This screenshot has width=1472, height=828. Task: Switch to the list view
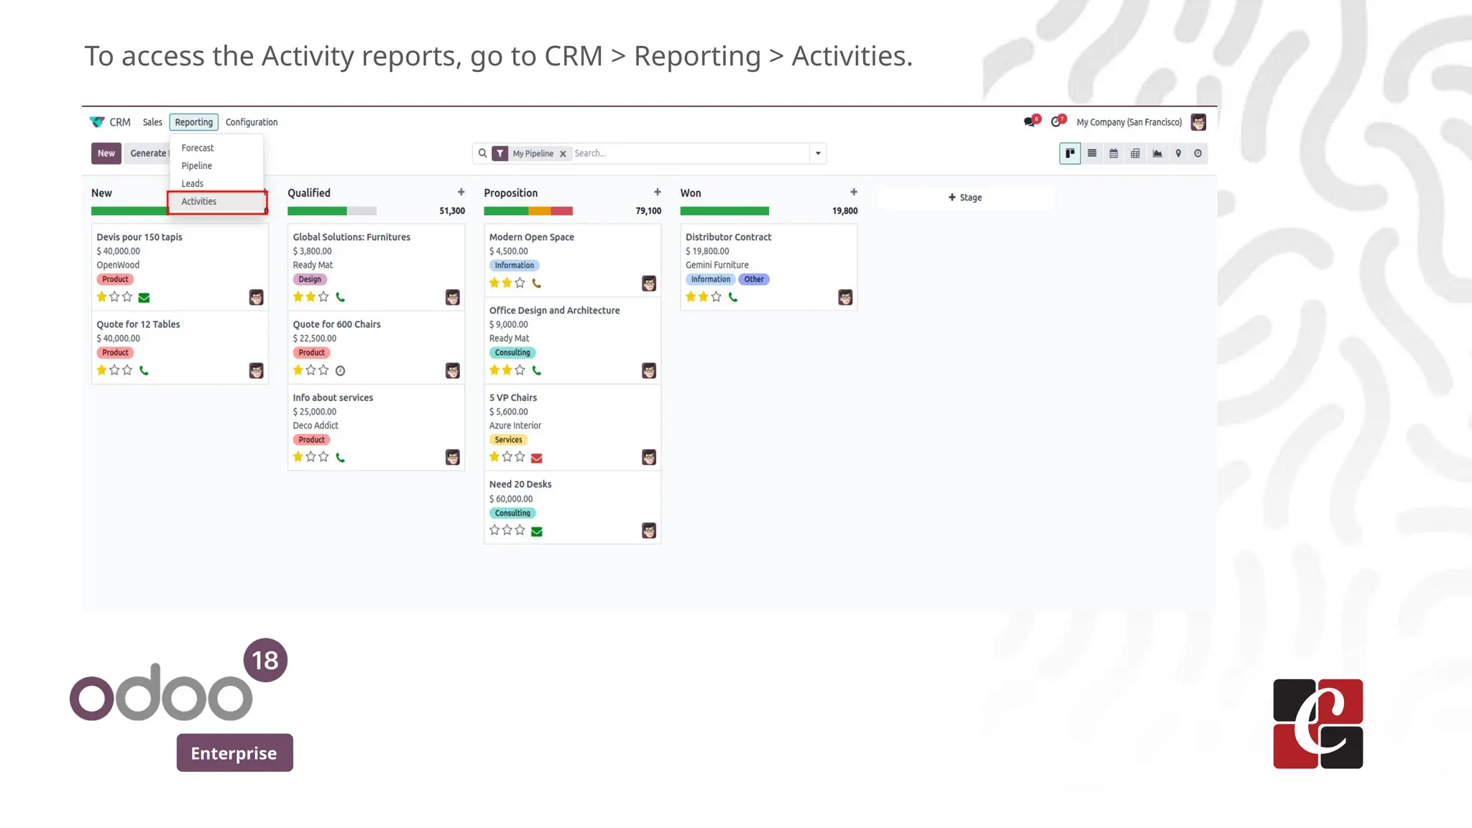[x=1092, y=153]
